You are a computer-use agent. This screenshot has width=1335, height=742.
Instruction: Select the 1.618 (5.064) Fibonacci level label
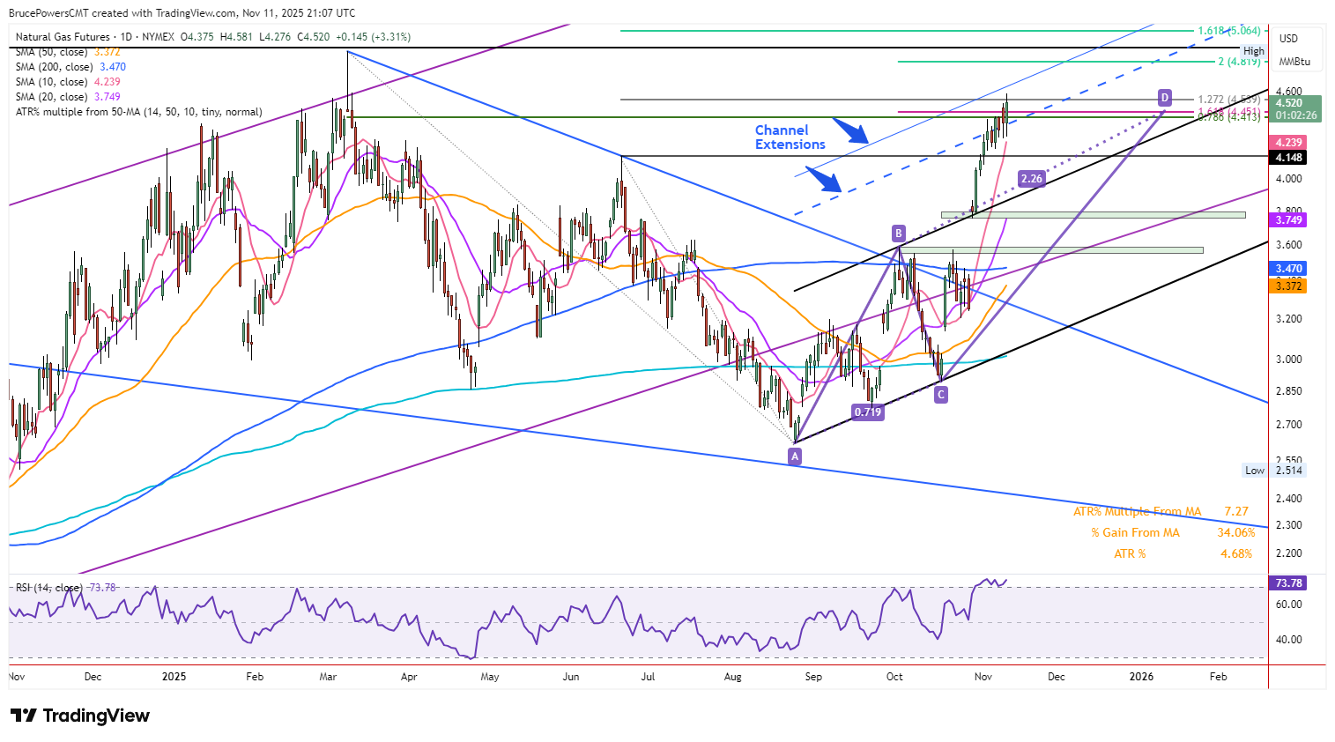[x=1229, y=31]
